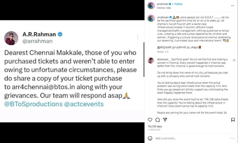The width and height of the screenshot is (238, 143).
Task: Click the arrahman profile picture in the header
Action: 151,6
